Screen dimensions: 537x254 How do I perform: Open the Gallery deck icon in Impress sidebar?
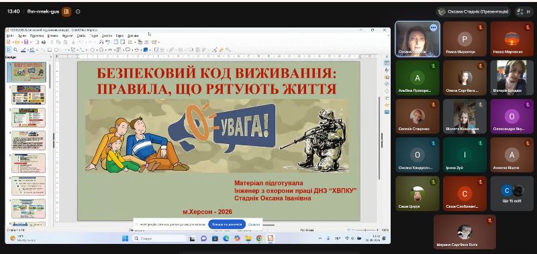coord(387,77)
